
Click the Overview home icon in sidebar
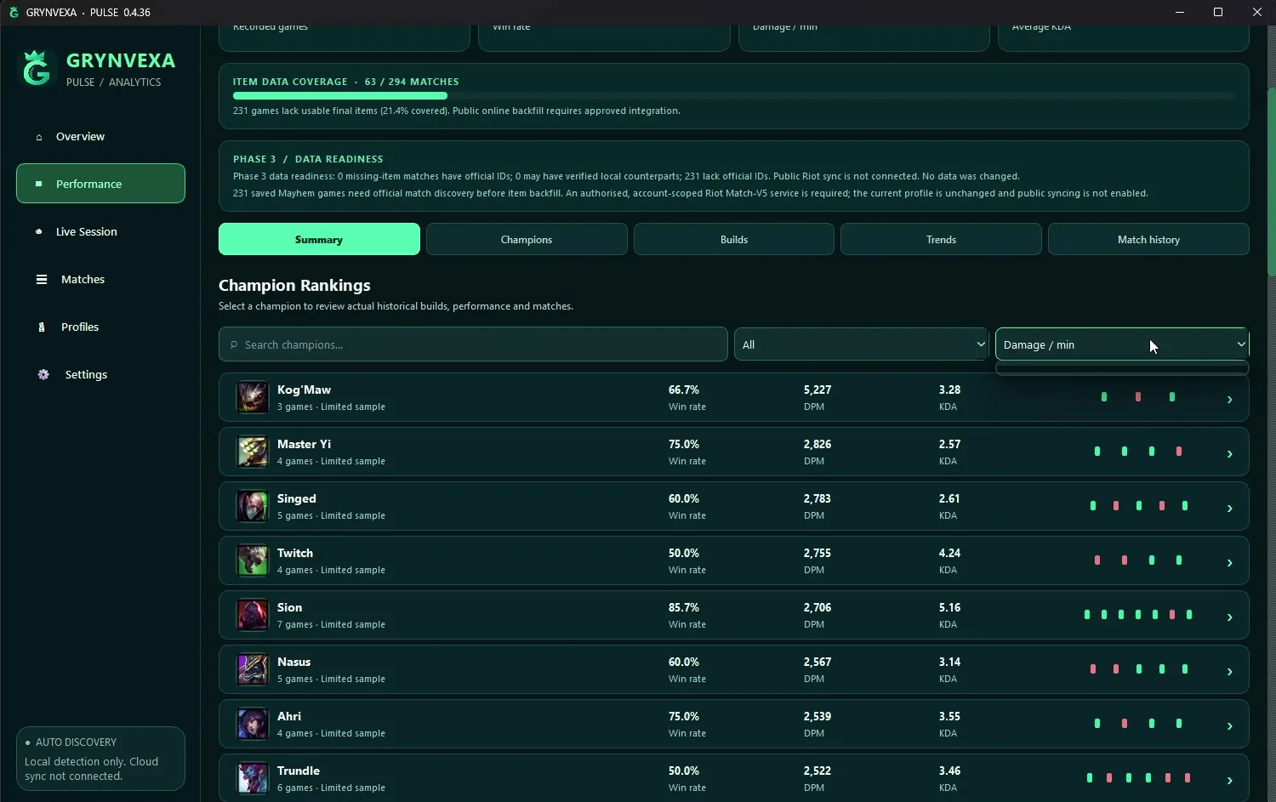[x=38, y=137]
